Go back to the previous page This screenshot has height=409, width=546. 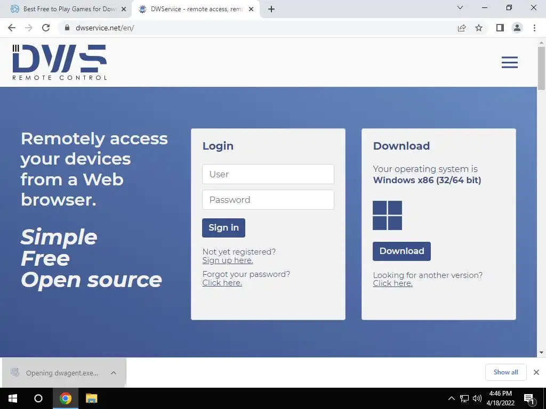12,28
